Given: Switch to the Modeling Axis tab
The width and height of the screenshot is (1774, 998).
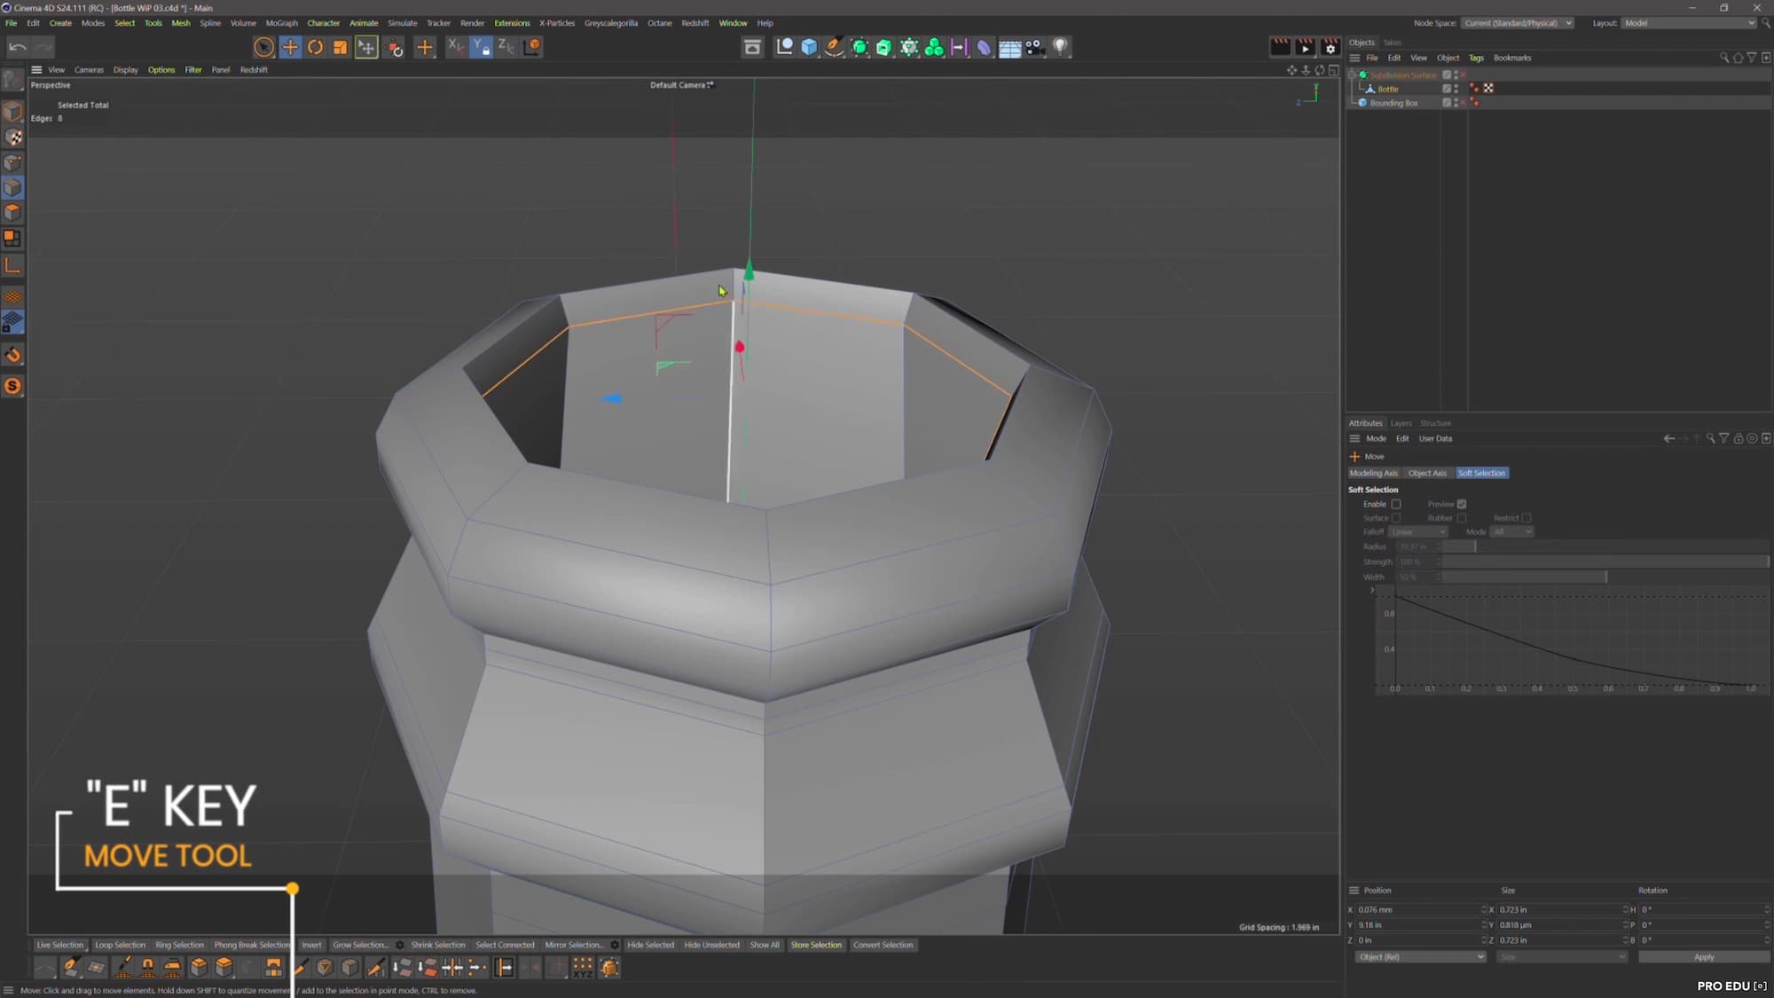Looking at the screenshot, I should point(1373,473).
